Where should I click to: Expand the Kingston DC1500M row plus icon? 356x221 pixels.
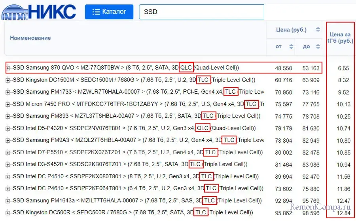coord(8,80)
